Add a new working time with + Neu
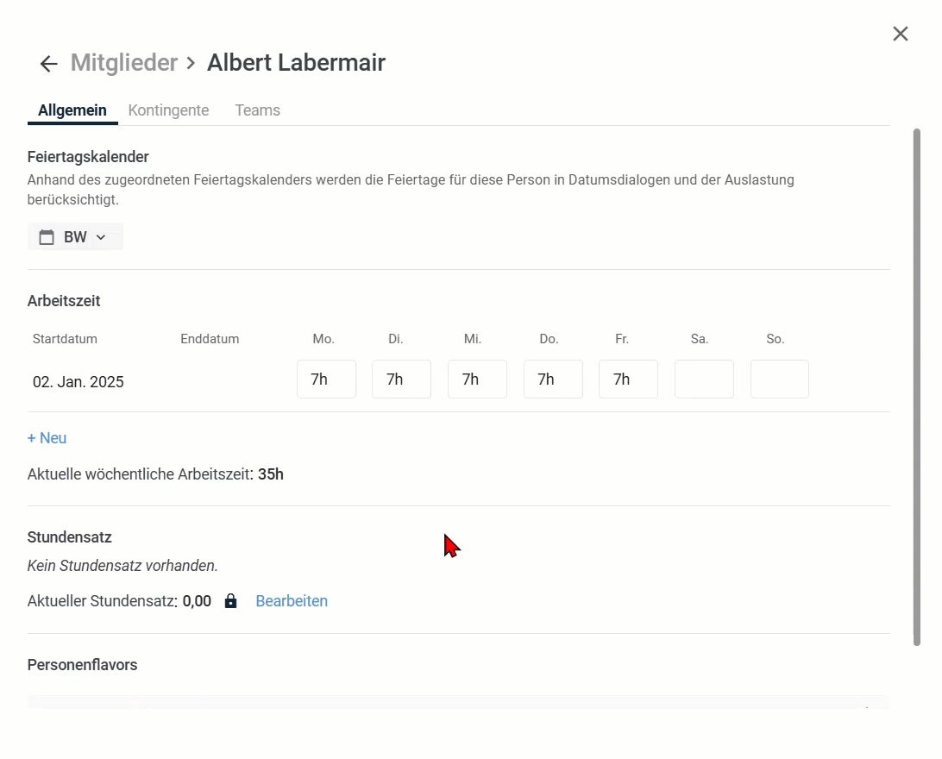The height and width of the screenshot is (759, 942). (x=47, y=438)
